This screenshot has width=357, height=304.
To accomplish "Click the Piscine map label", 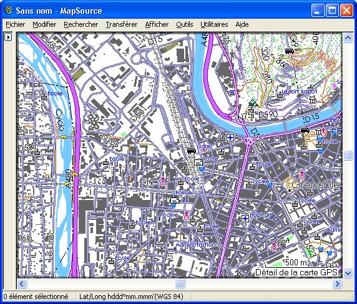I will pyautogui.click(x=169, y=215).
